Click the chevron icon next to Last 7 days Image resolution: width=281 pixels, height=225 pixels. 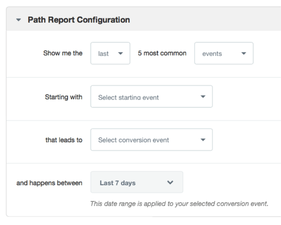(170, 182)
